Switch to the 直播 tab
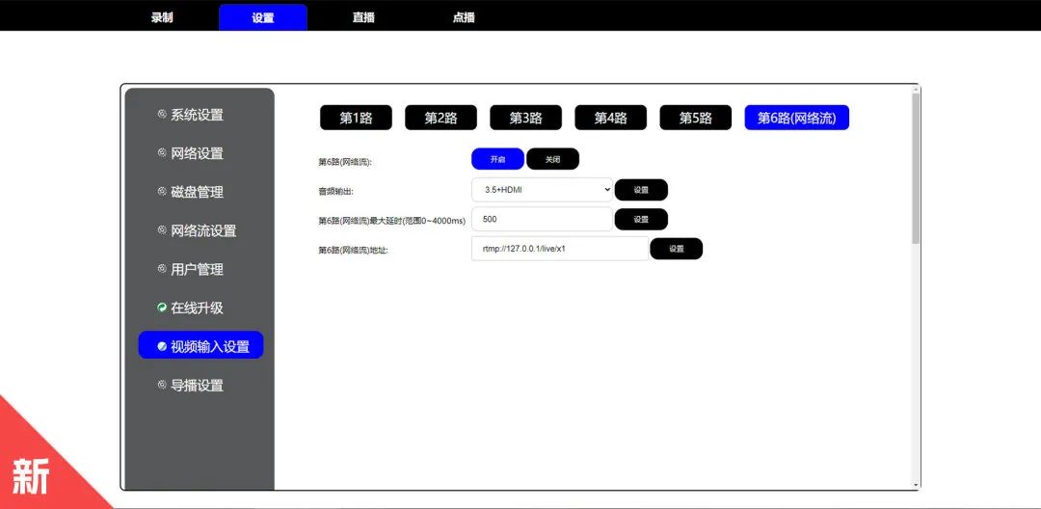1041x509 pixels. (x=363, y=17)
